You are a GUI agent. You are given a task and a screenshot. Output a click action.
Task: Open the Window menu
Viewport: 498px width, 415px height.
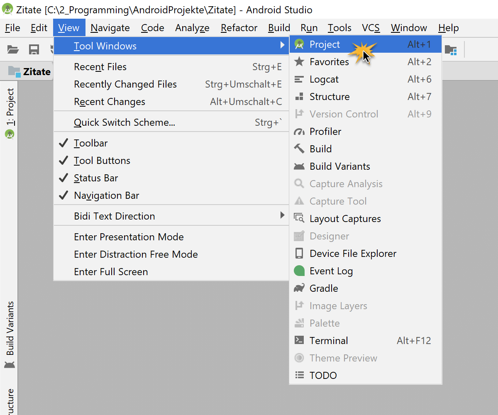tap(409, 28)
